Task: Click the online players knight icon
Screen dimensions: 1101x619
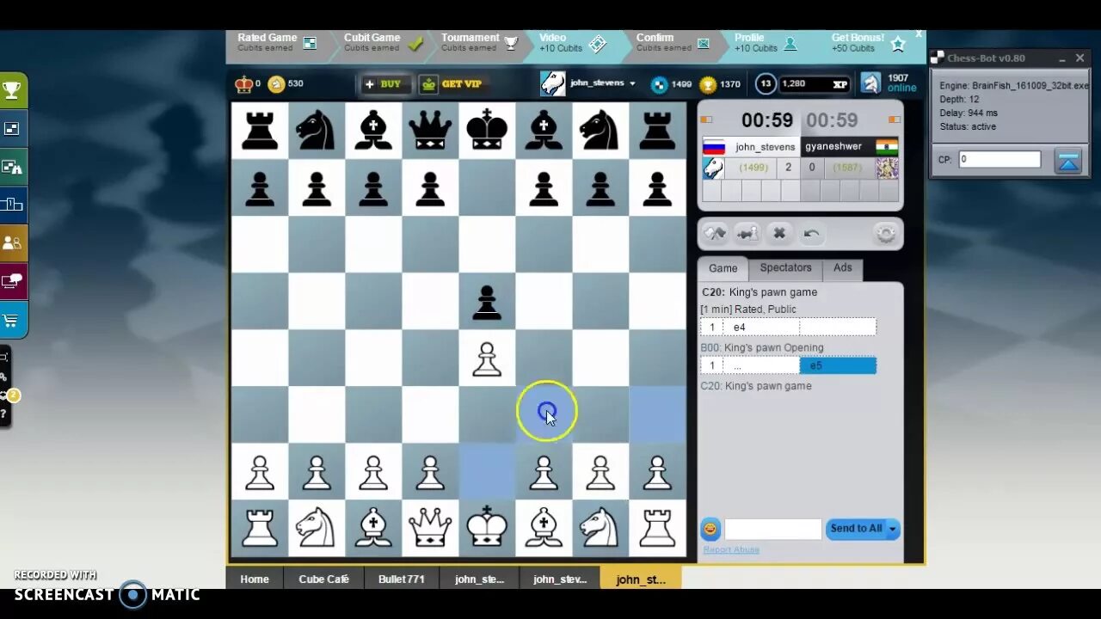Action: click(x=871, y=83)
